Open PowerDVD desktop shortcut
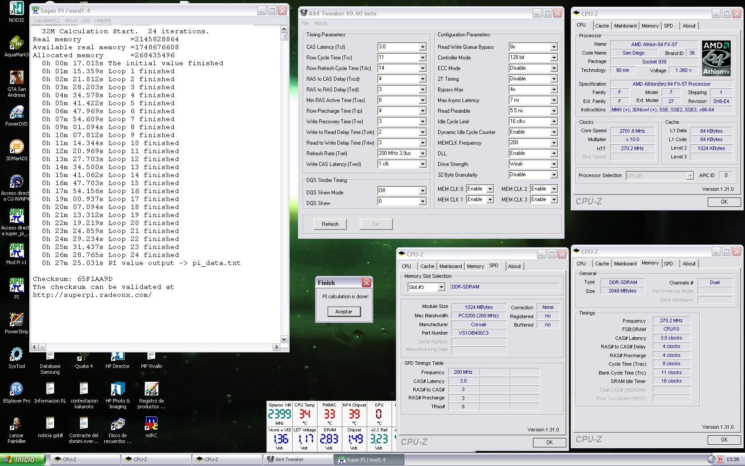The width and height of the screenshot is (745, 466). (16, 116)
